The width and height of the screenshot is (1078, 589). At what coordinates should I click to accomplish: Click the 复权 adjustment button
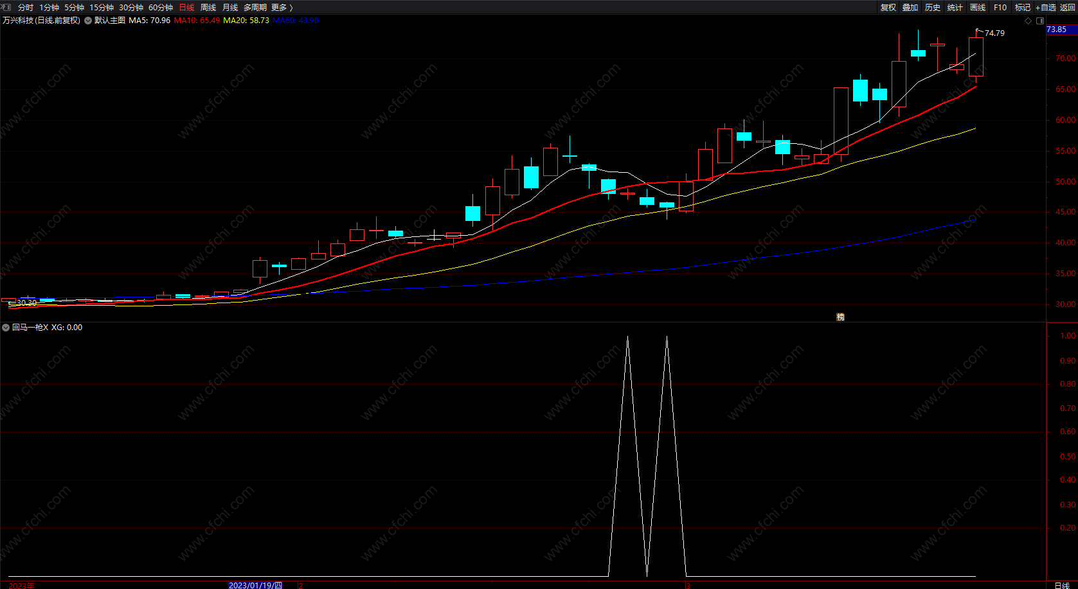[x=888, y=8]
